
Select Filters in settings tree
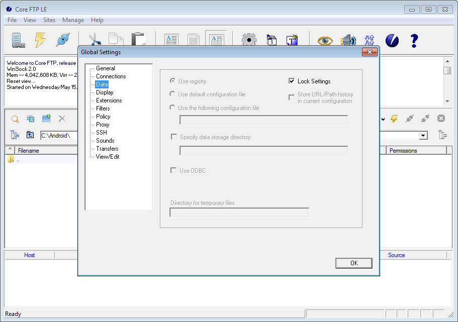(x=103, y=109)
